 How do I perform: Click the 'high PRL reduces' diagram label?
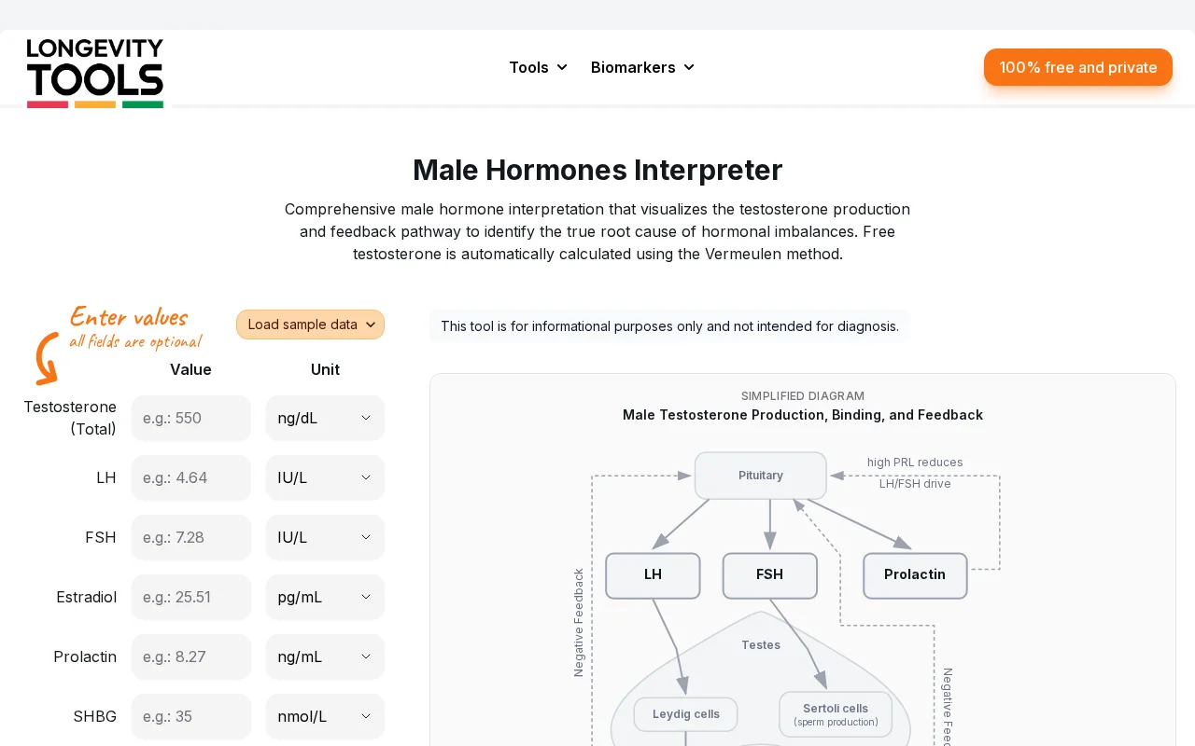tap(915, 463)
